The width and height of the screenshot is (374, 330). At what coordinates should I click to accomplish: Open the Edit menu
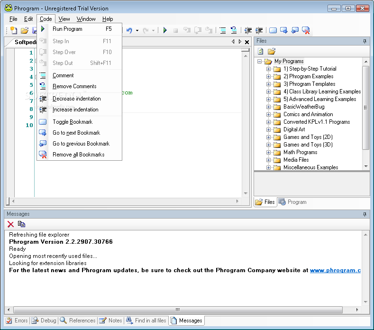[x=28, y=19]
